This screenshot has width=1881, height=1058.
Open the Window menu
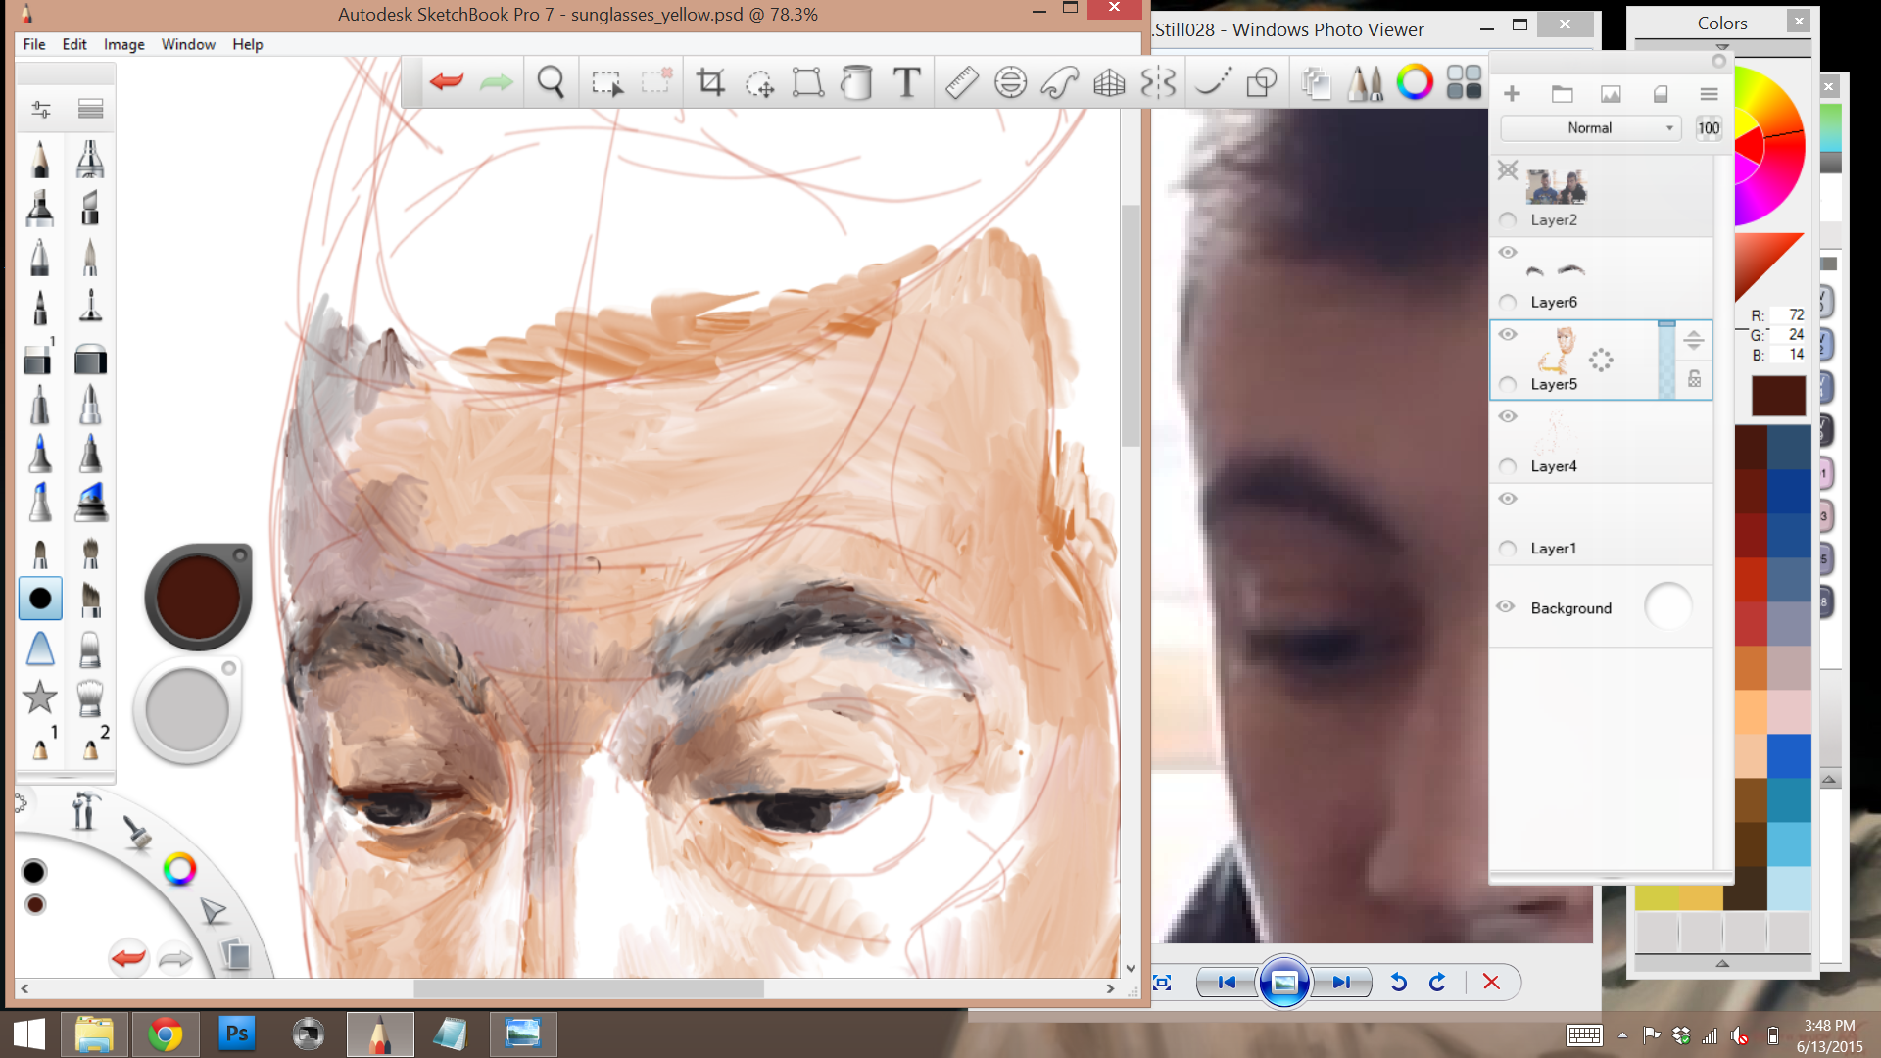coord(188,45)
